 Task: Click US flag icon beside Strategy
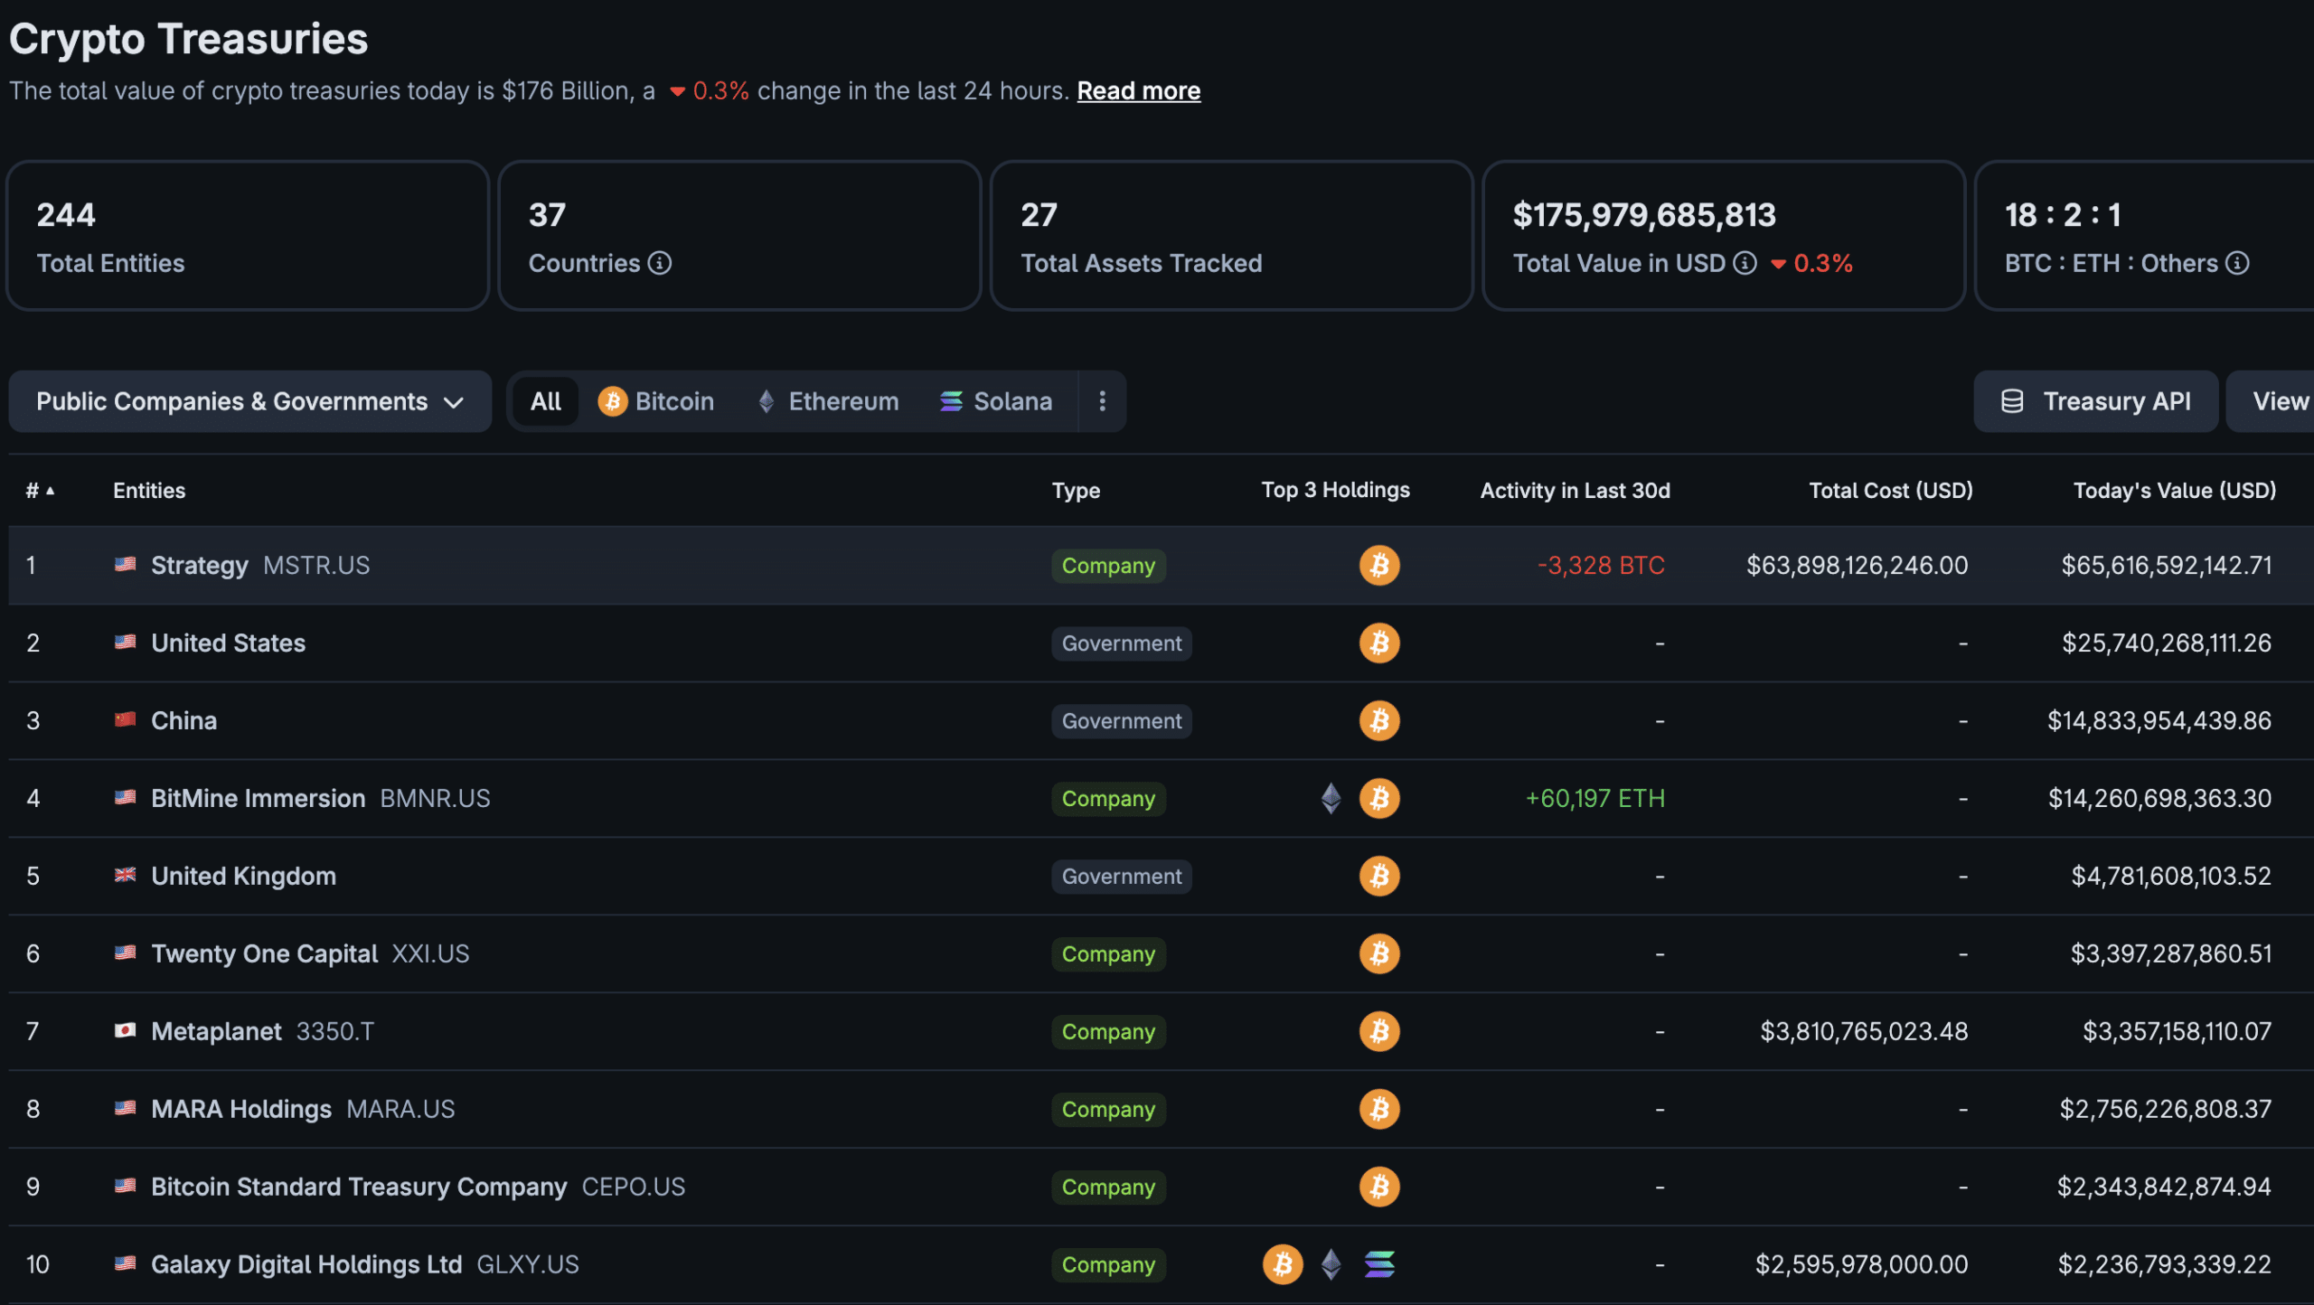click(126, 565)
